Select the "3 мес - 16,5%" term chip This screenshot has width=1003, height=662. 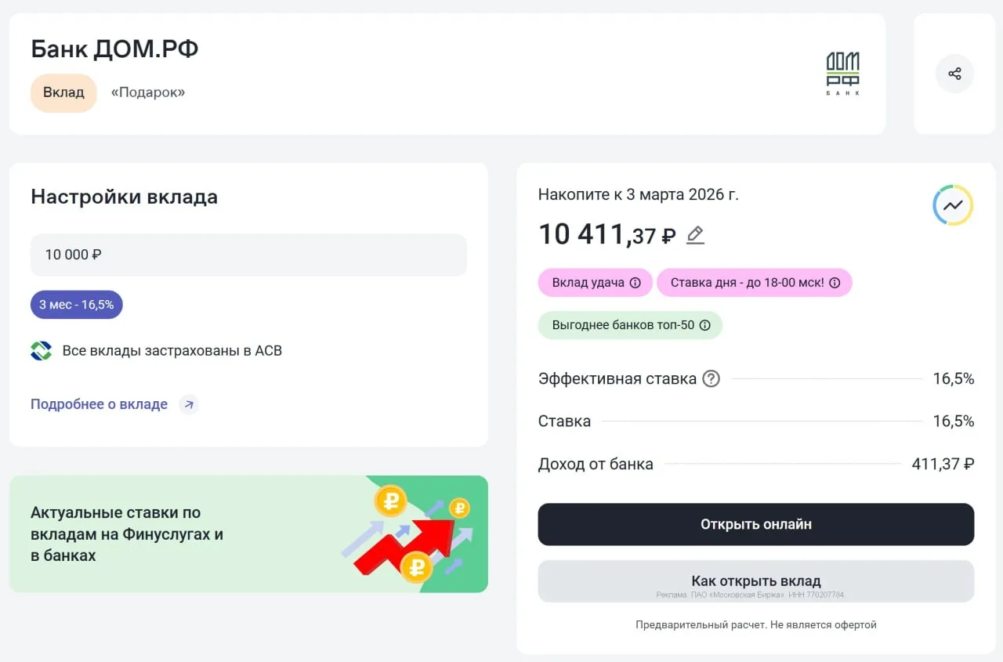(x=77, y=305)
